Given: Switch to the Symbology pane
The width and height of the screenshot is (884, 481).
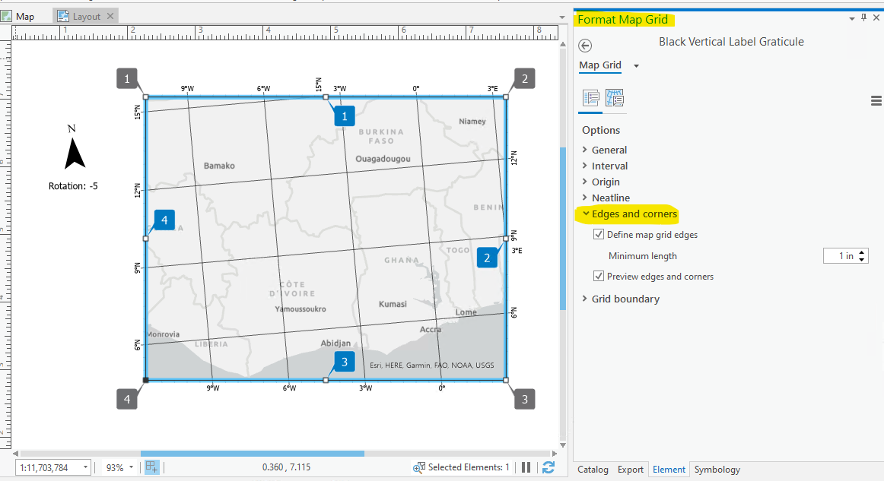Looking at the screenshot, I should [x=717, y=470].
